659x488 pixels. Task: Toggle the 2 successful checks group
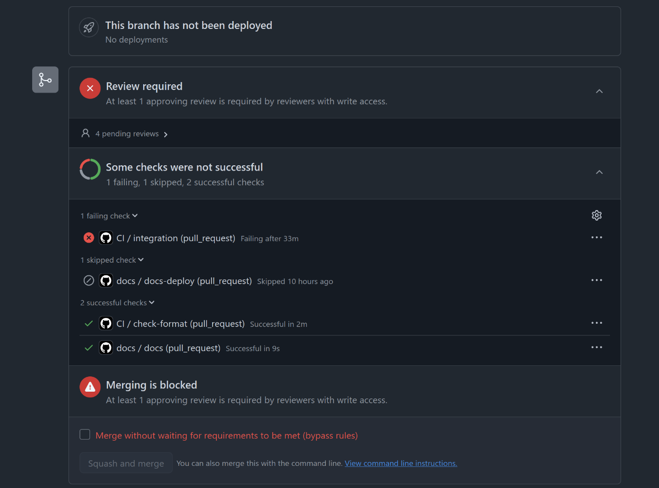click(117, 303)
